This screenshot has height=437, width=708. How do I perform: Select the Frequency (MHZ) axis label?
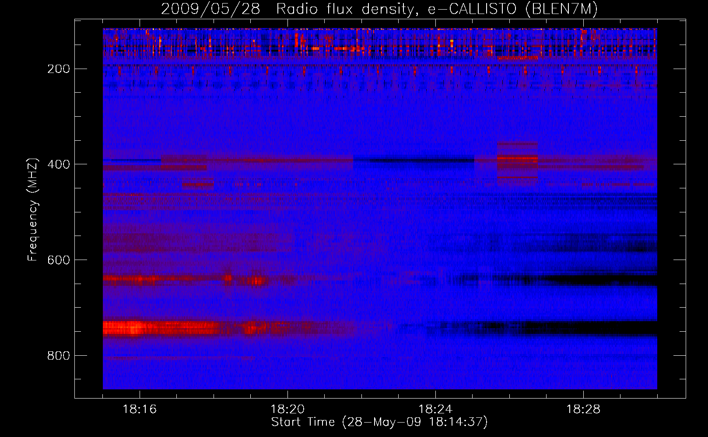point(32,209)
